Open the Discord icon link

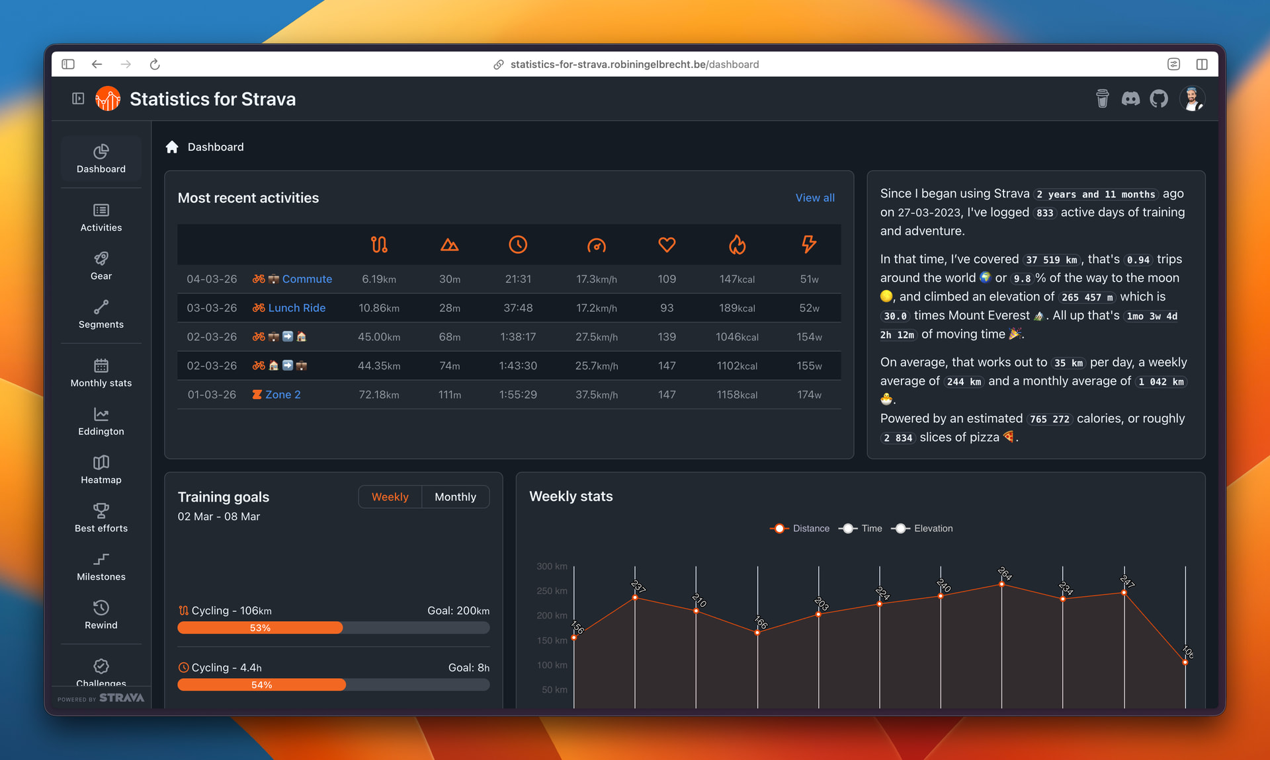click(x=1130, y=99)
